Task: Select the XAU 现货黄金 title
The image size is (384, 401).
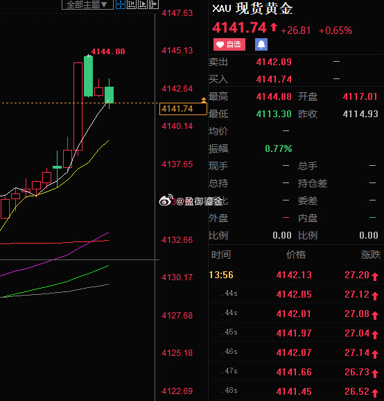Action: coord(252,8)
